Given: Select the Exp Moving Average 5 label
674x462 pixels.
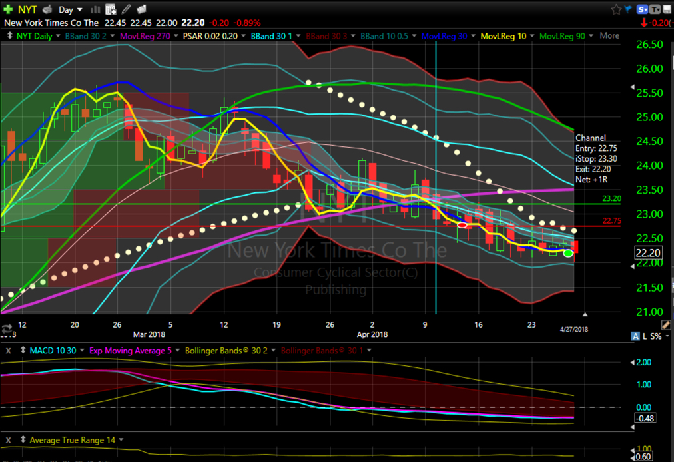Looking at the screenshot, I should click(x=131, y=351).
